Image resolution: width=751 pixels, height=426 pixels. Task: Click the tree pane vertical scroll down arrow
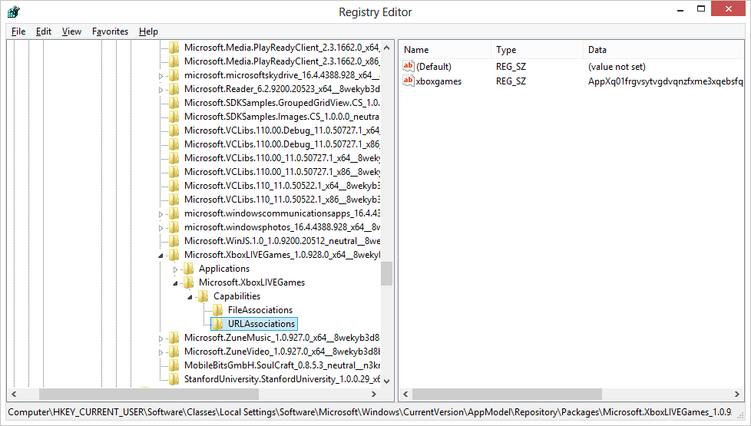point(387,381)
